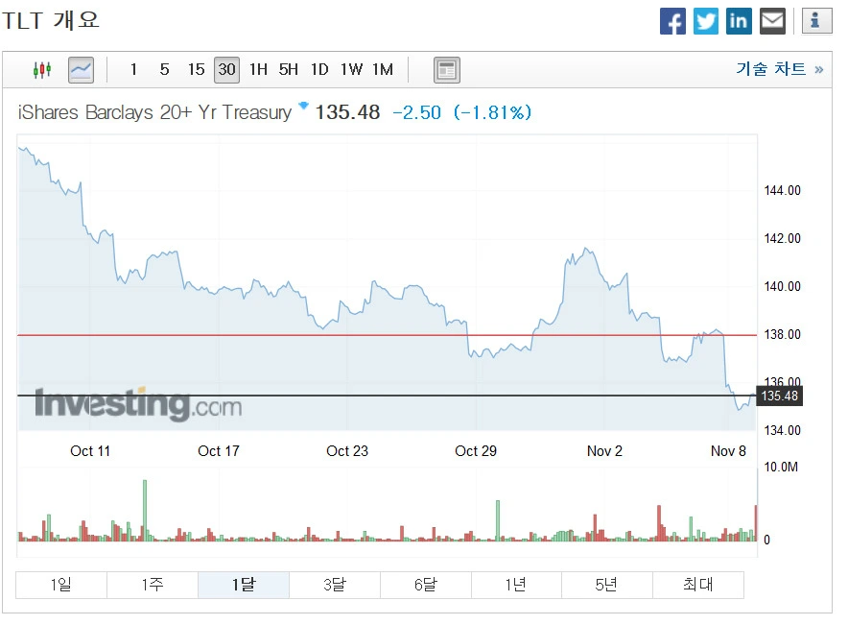Switch to area line chart type
Viewport: 848px width, 625px height.
(x=82, y=70)
